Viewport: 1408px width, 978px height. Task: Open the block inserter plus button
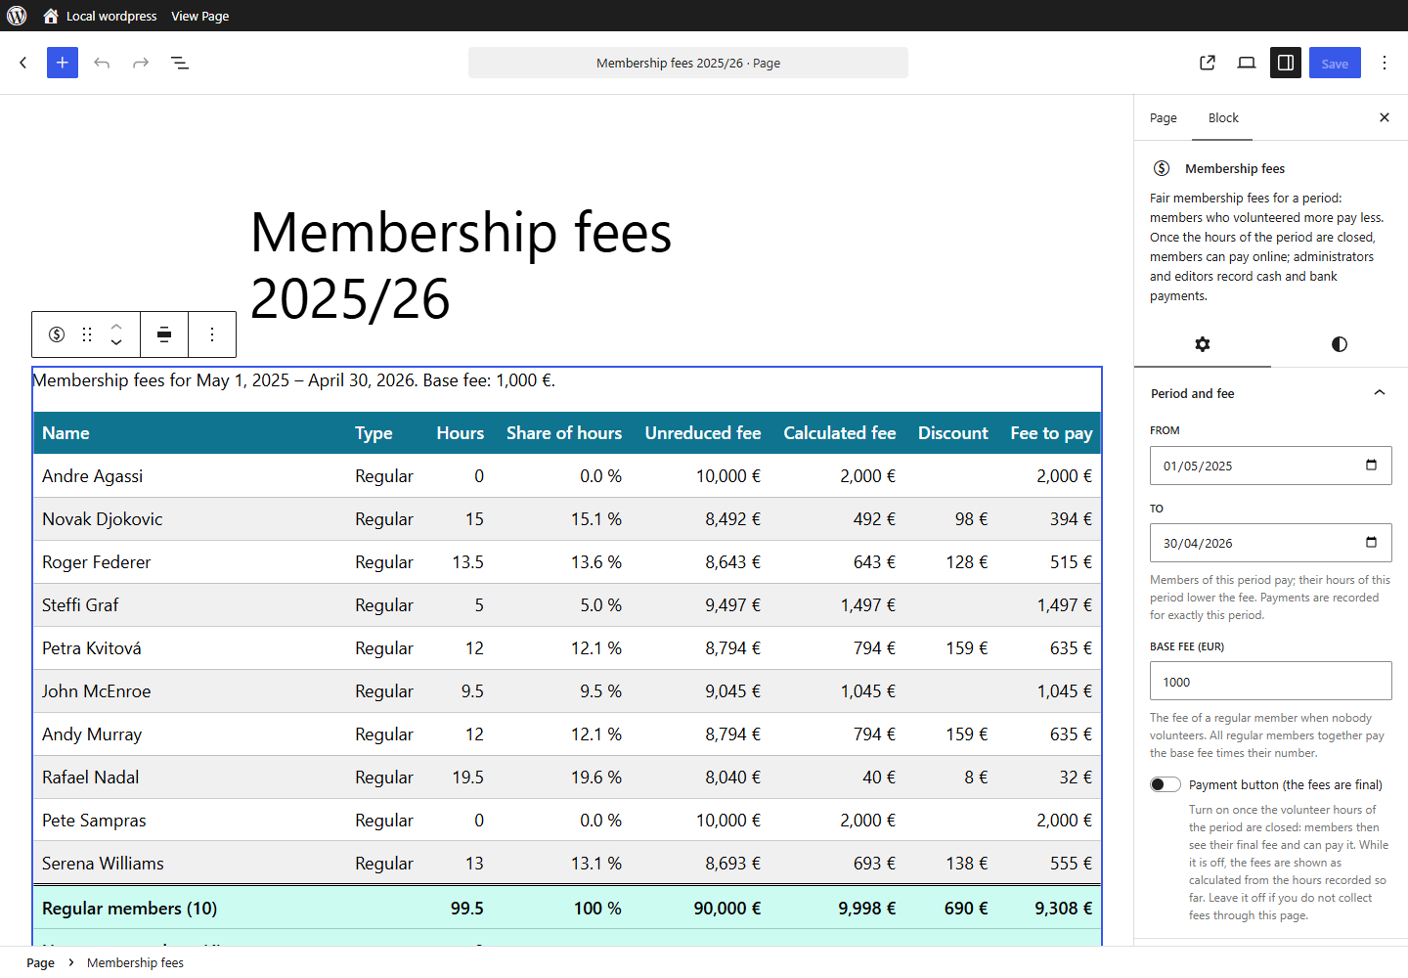63,63
